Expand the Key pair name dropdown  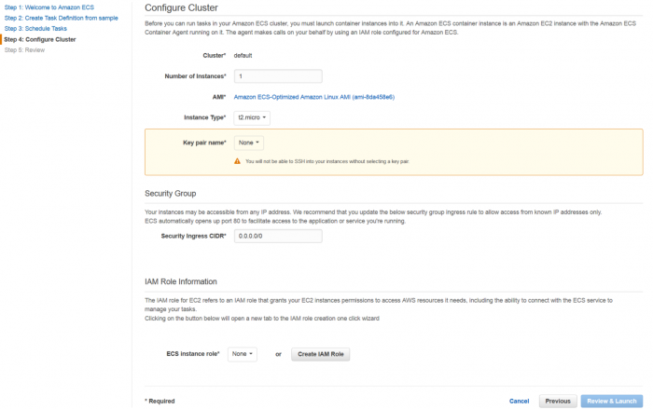coord(249,143)
